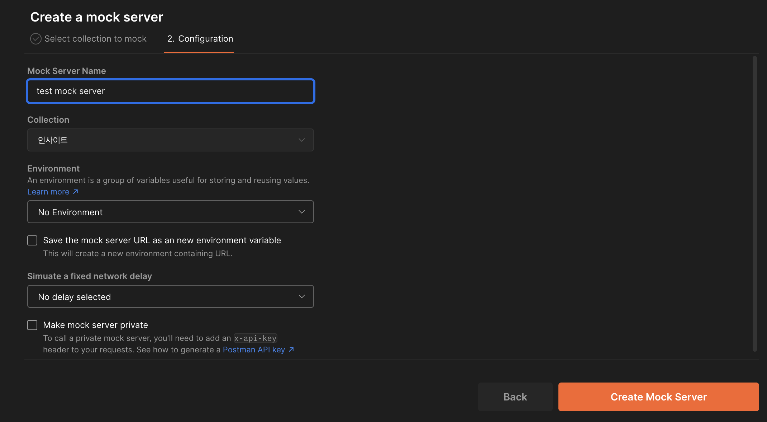
Task: Click the No Environment chevron arrow
Action: click(301, 212)
